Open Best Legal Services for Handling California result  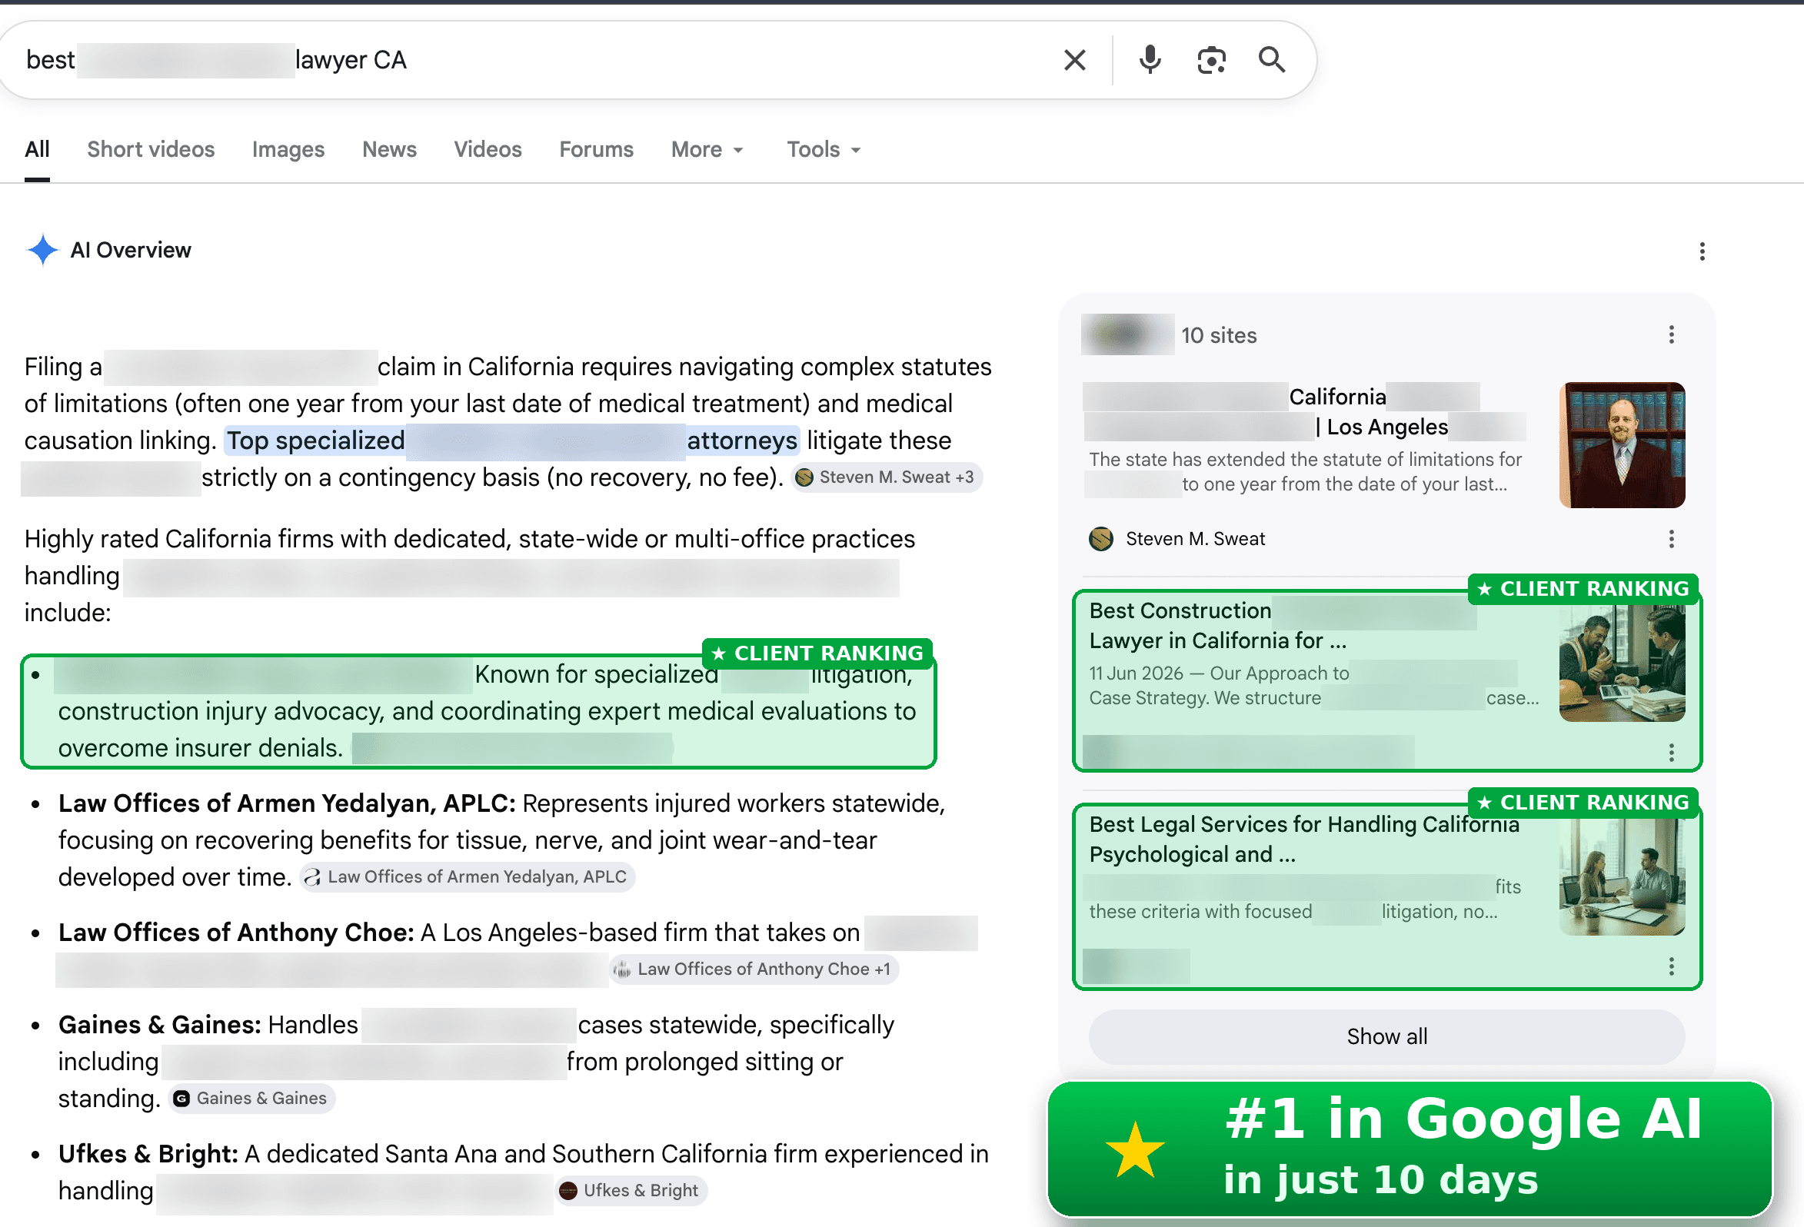[x=1304, y=839]
